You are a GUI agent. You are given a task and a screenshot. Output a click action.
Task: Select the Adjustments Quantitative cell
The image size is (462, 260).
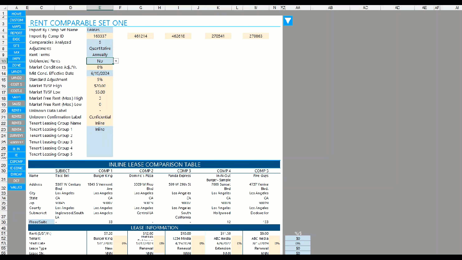click(100, 48)
